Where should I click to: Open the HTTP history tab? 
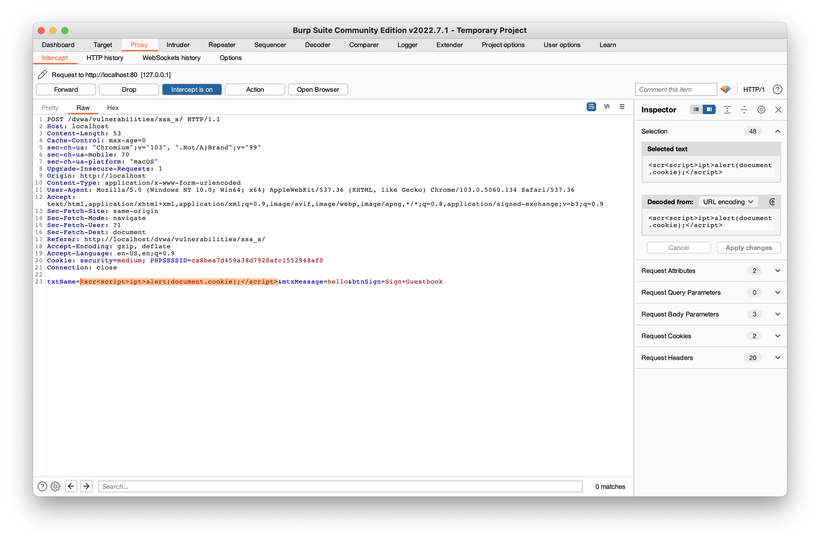[105, 58]
